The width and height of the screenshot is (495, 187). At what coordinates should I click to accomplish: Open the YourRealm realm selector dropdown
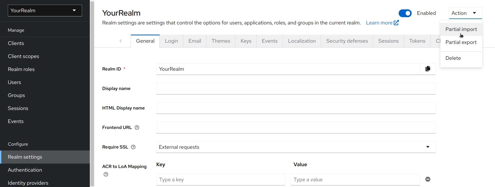point(45,11)
